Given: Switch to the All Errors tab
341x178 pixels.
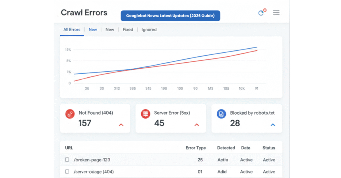Looking at the screenshot, I should pos(72,30).
